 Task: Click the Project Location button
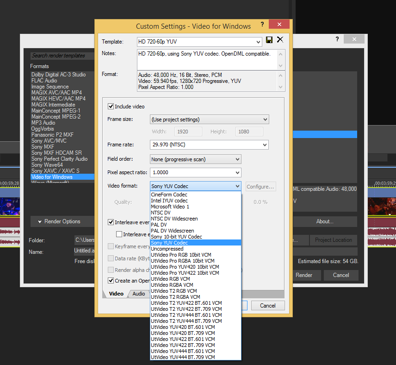pyautogui.click(x=334, y=240)
